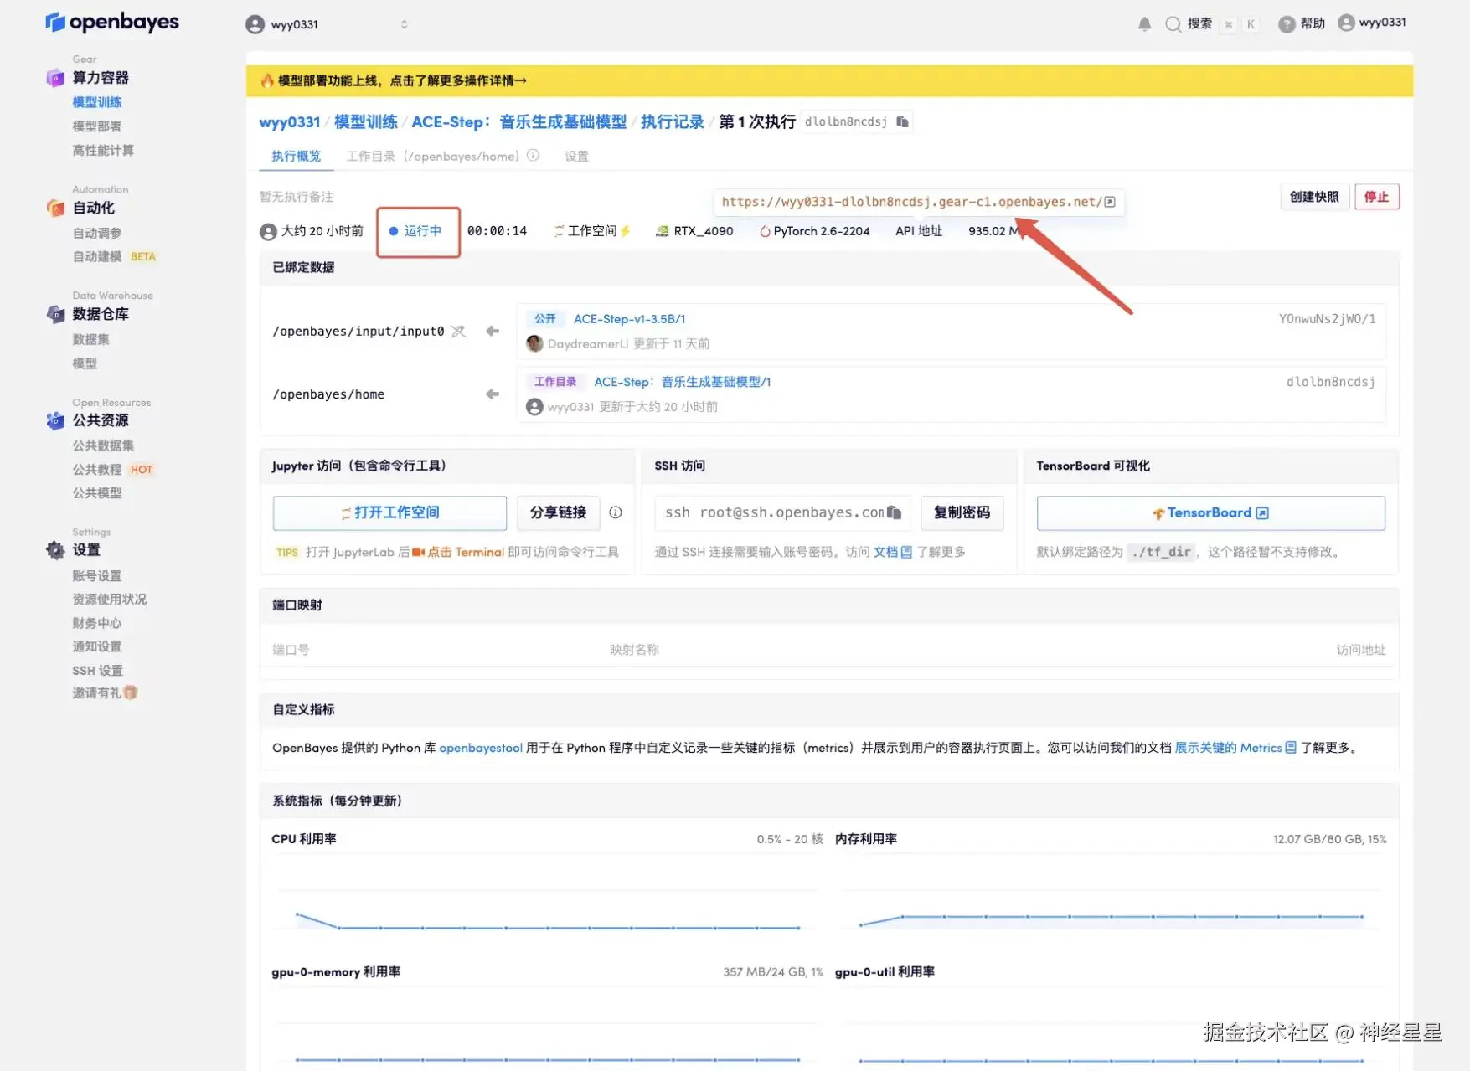Viewport: 1470px width, 1071px height.
Task: Click the 打开工作空间 button
Action: [x=389, y=512]
